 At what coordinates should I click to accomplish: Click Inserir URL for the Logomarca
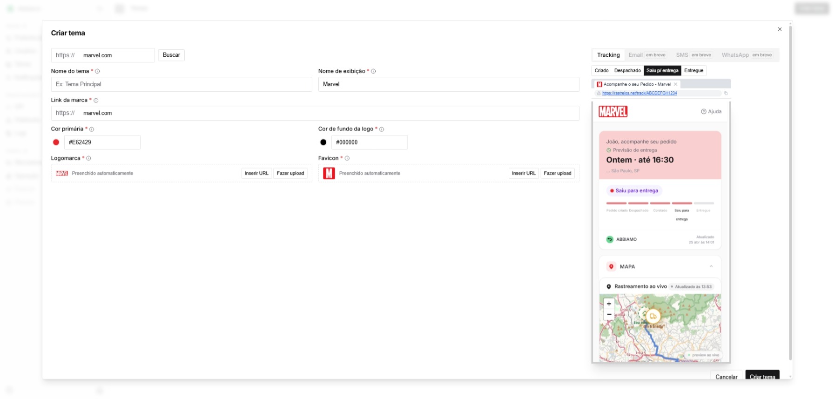(256, 173)
